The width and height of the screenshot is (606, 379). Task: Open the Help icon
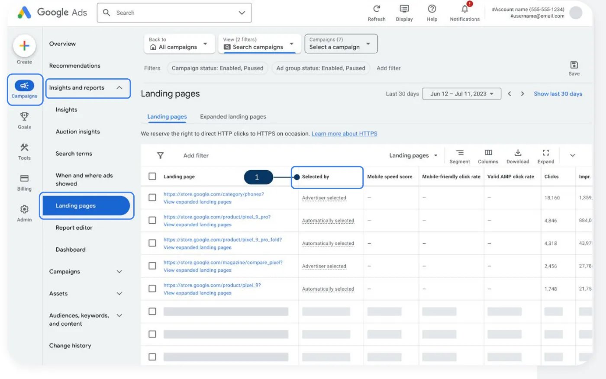pyautogui.click(x=432, y=9)
